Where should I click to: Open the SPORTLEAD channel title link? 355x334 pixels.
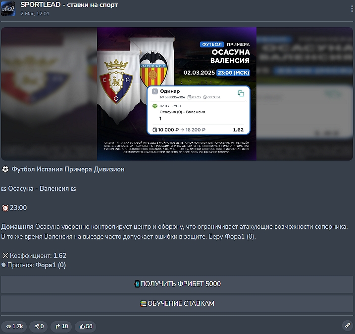pyautogui.click(x=69, y=4)
